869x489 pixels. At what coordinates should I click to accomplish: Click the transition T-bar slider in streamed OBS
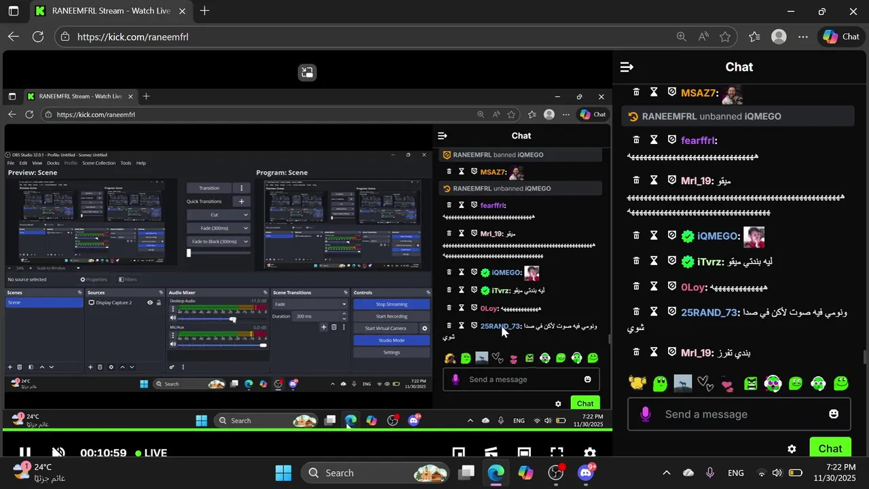click(218, 253)
